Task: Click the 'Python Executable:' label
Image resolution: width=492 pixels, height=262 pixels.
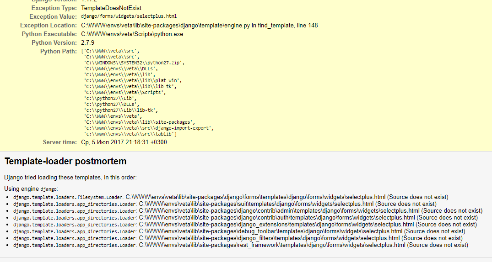Action: 49,34
